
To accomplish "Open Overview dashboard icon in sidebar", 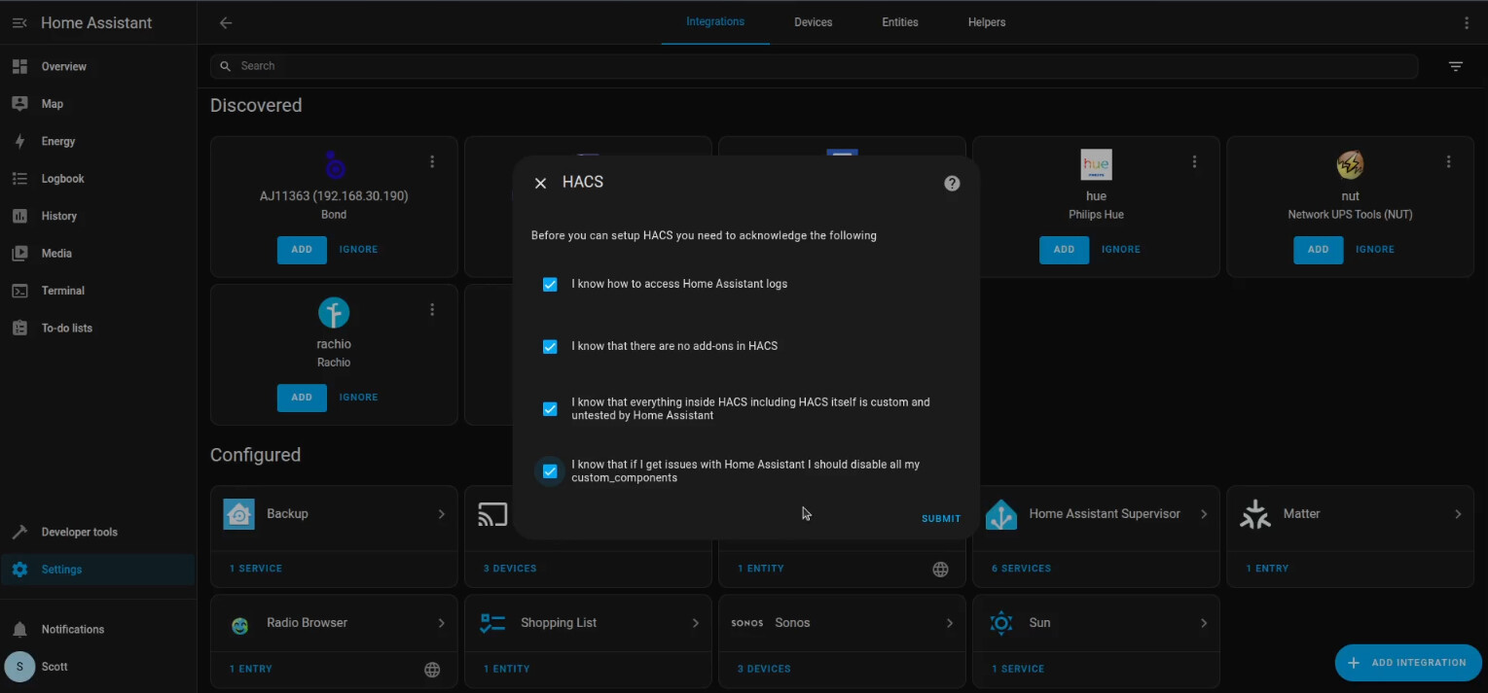I will (19, 67).
